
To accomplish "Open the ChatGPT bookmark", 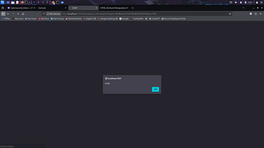I will (154, 19).
